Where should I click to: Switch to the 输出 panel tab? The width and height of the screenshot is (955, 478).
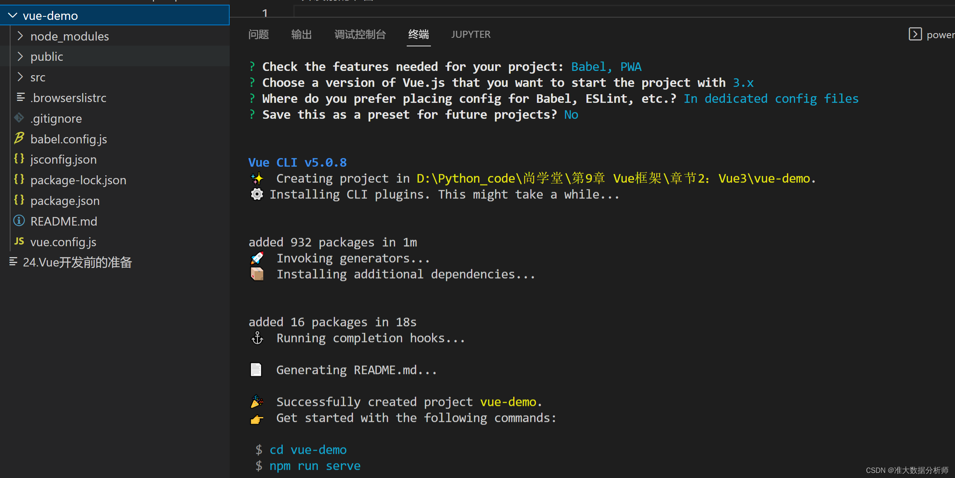coord(301,35)
